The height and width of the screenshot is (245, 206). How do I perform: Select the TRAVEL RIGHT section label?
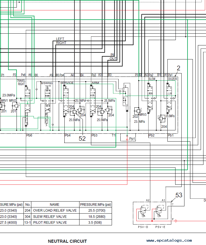[x=21, y=82]
